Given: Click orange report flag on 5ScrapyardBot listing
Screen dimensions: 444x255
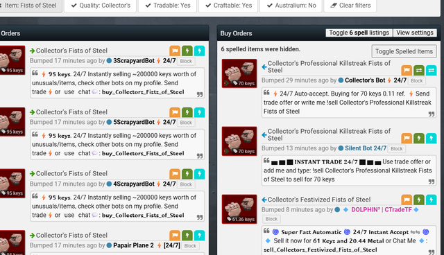Looking at the screenshot, I should coord(175,112).
